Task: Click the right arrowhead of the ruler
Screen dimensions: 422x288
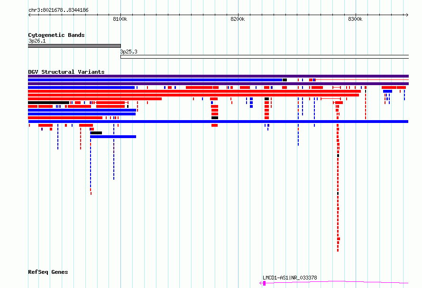Action: click(407, 15)
